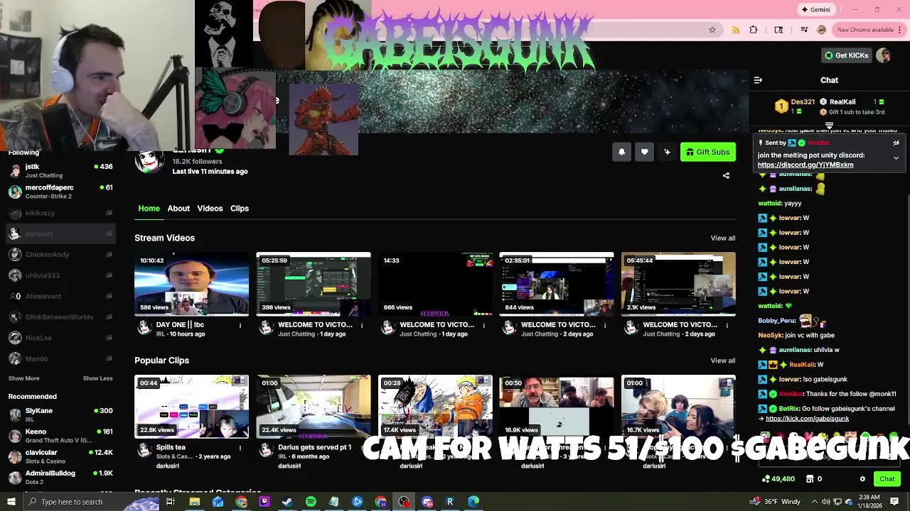
Task: Open File Explorer from the taskbar
Action: pyautogui.click(x=194, y=502)
